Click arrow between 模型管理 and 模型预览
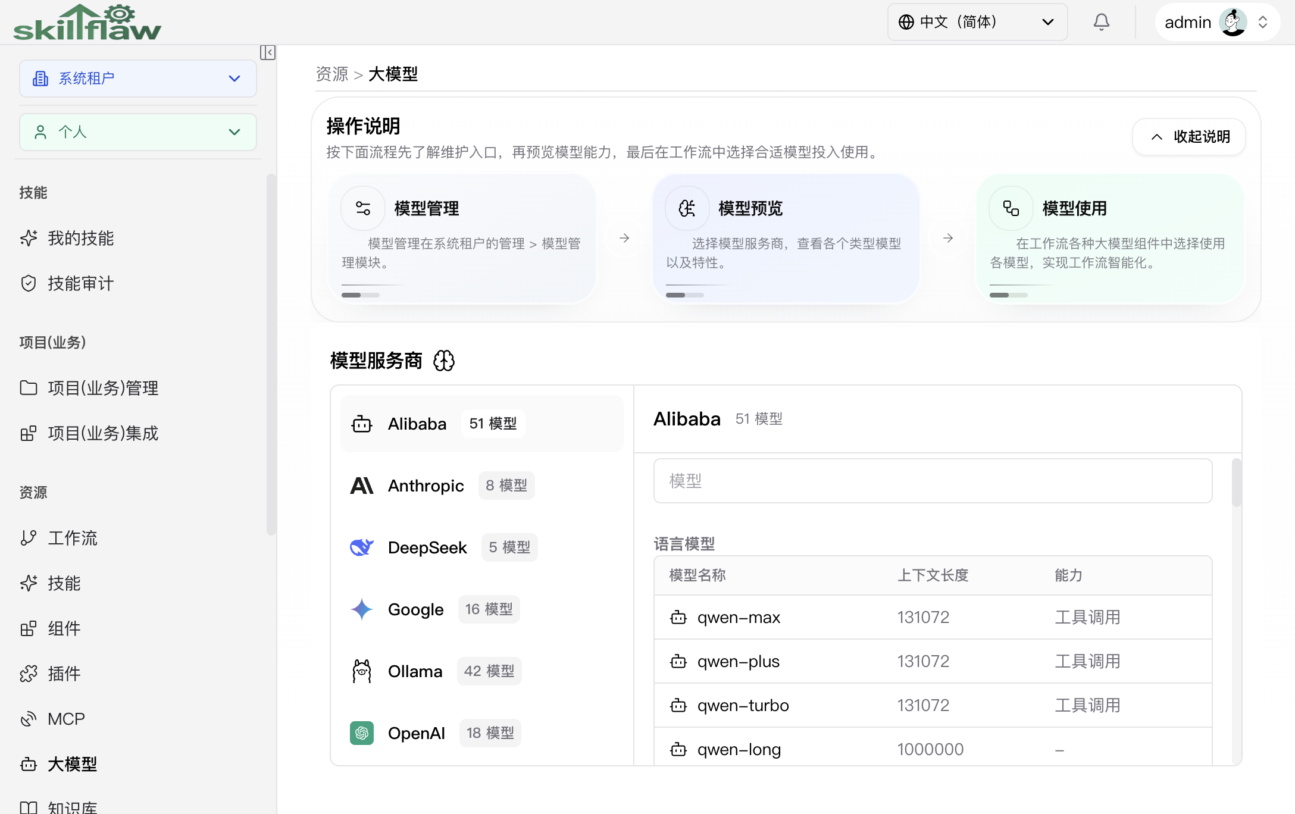The height and width of the screenshot is (814, 1295). 624,238
